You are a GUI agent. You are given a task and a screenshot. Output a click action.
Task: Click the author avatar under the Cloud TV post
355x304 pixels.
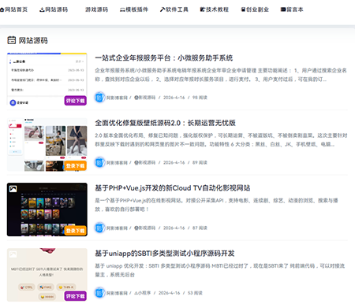coord(99,228)
